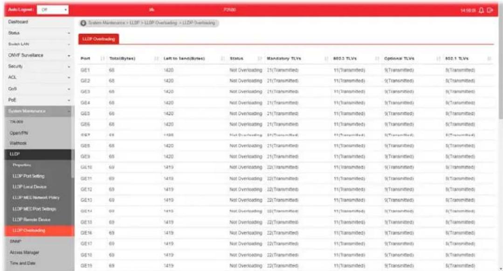Sort table by Port column icon
Screen dimensions: 503x271
(x=103, y=59)
